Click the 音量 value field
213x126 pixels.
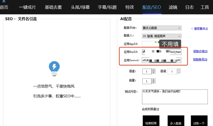tap(147, 81)
